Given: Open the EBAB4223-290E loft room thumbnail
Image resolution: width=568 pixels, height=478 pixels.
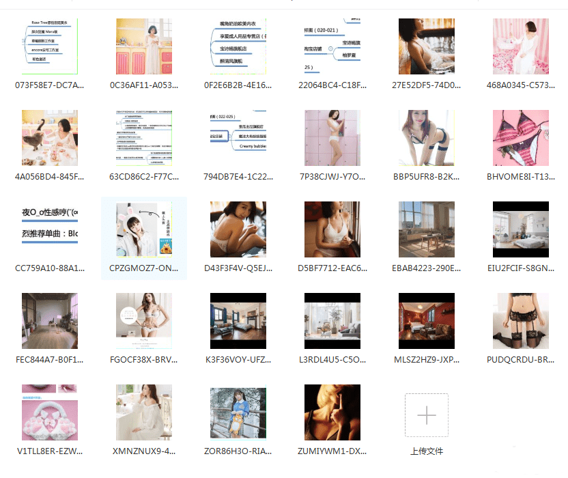Looking at the screenshot, I should 427,229.
